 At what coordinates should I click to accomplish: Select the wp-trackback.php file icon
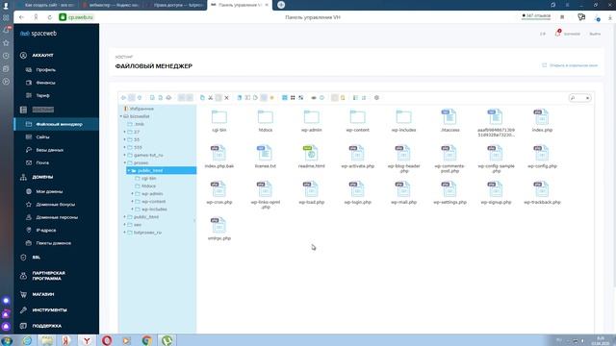542,189
